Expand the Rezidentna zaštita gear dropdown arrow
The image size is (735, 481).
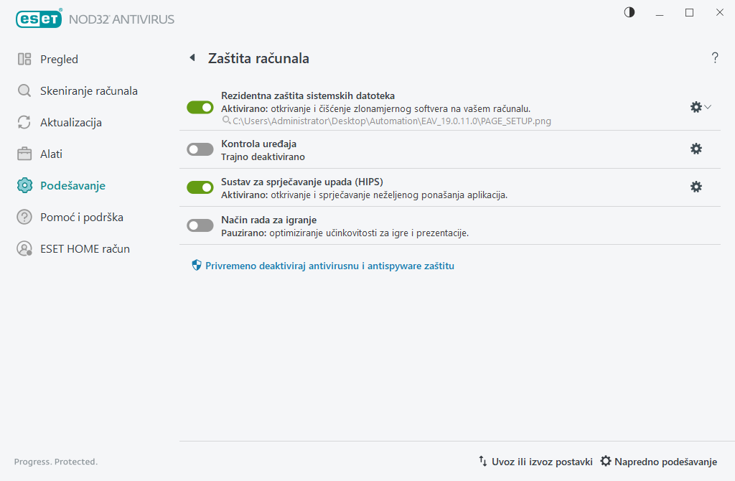pyautogui.click(x=709, y=107)
